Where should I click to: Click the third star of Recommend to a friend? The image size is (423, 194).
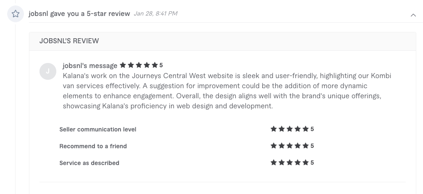(x=289, y=146)
